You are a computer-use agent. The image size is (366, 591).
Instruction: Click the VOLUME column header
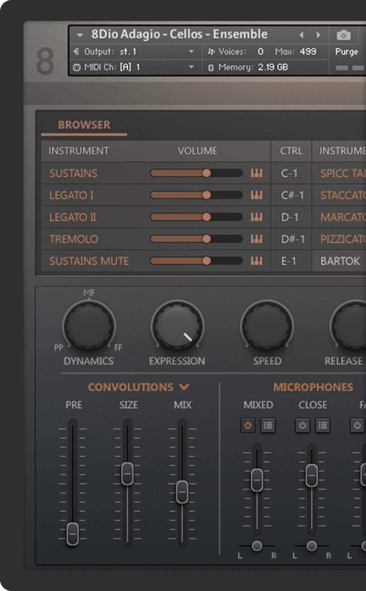tap(197, 151)
